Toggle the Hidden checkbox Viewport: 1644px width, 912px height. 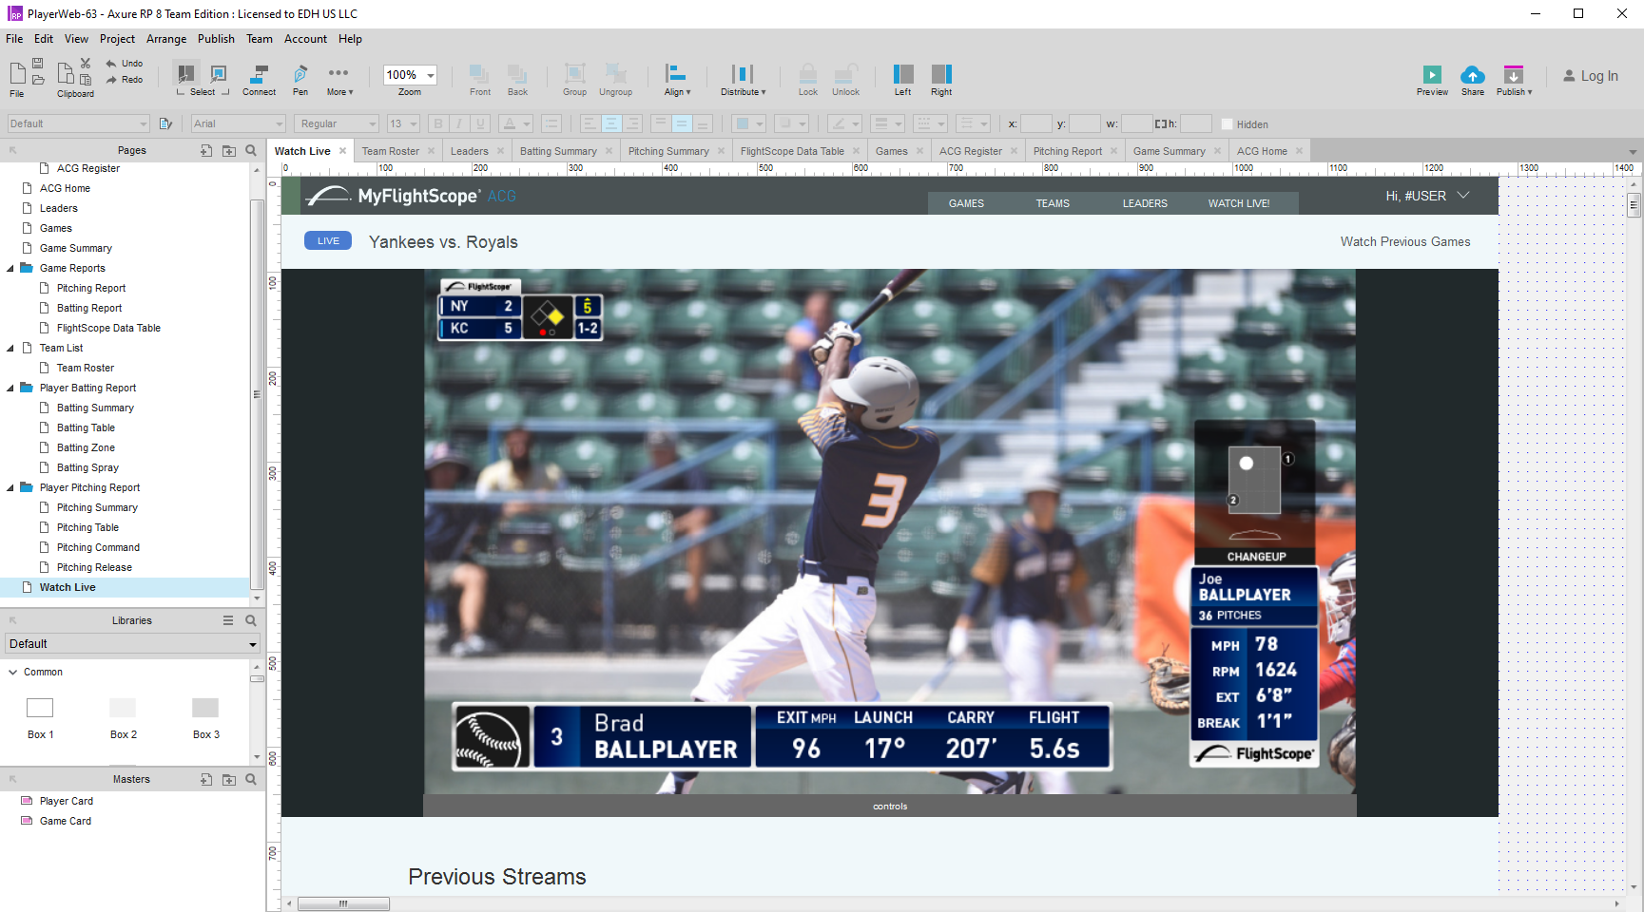[1227, 124]
